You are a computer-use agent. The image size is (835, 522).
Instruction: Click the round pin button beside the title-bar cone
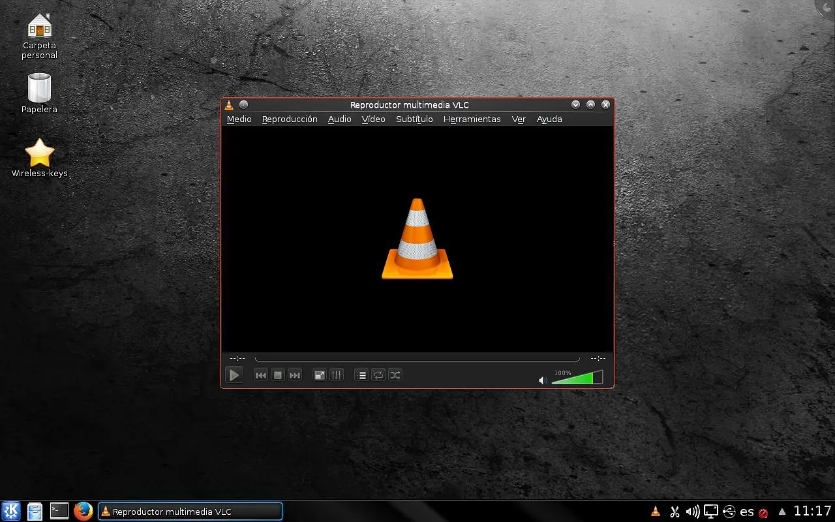(x=243, y=104)
